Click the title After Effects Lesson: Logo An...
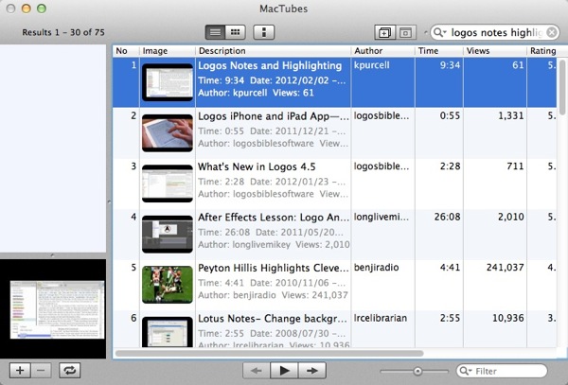 pyautogui.click(x=274, y=218)
